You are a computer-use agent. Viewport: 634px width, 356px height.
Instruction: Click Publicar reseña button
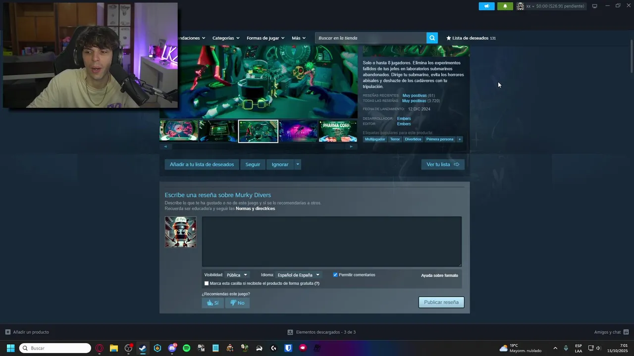(441, 302)
